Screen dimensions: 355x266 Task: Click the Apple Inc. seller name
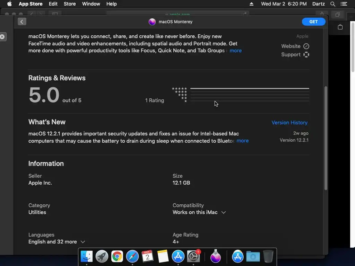click(x=40, y=183)
